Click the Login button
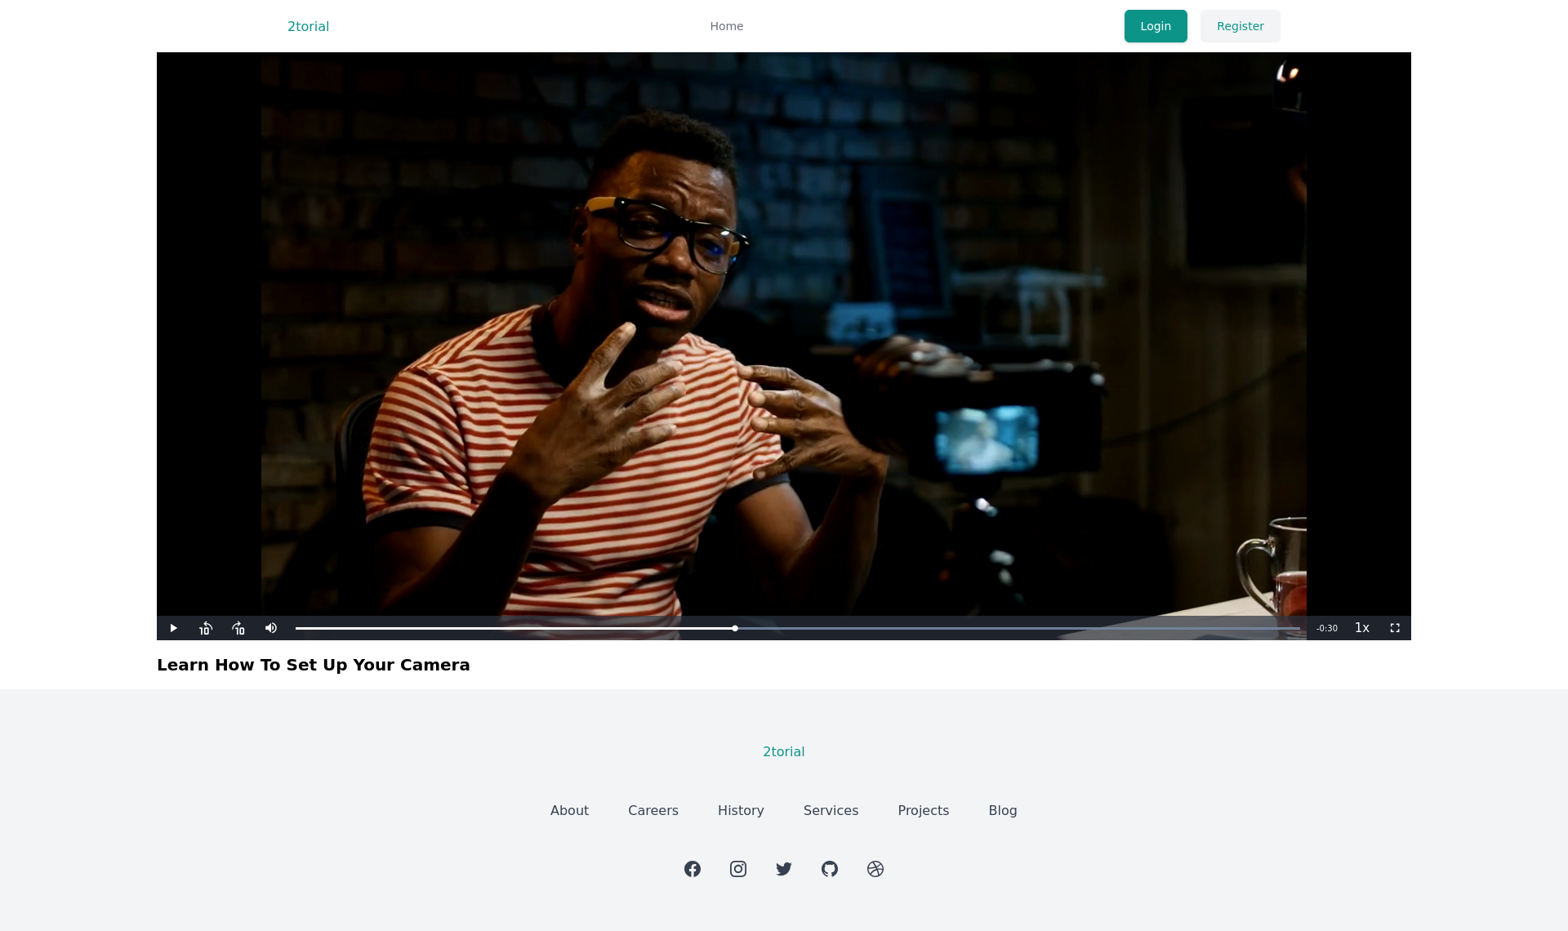Image resolution: width=1568 pixels, height=931 pixels. pos(1156,26)
